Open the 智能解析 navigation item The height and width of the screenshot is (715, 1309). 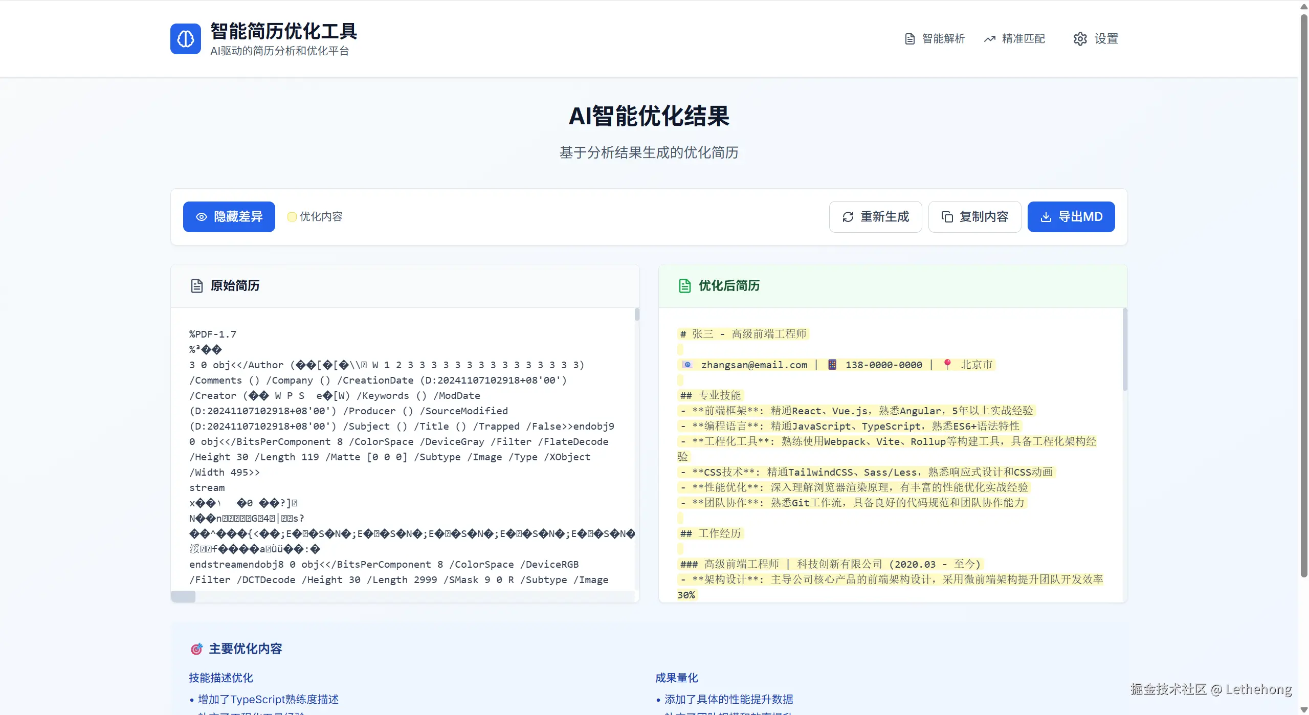click(x=943, y=39)
